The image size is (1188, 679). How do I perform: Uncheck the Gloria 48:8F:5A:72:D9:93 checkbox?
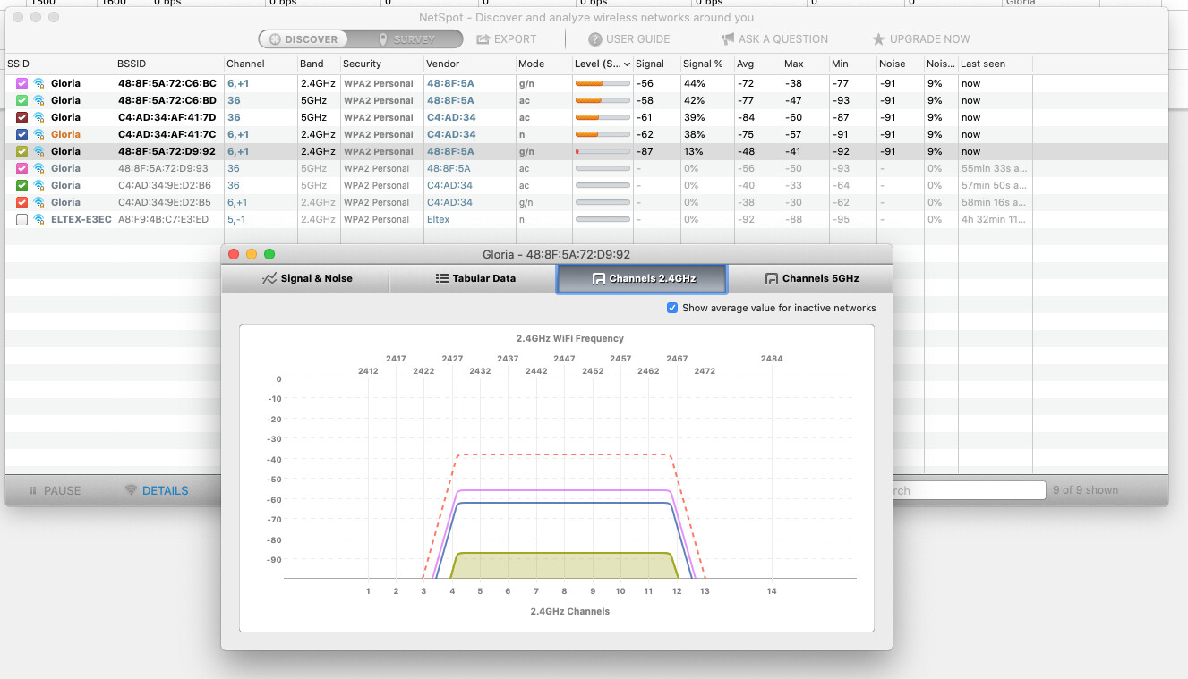(22, 168)
